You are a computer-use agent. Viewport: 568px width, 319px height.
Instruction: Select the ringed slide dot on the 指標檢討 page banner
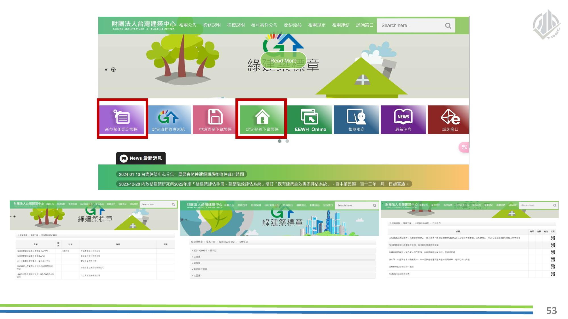pyautogui.click(x=182, y=220)
